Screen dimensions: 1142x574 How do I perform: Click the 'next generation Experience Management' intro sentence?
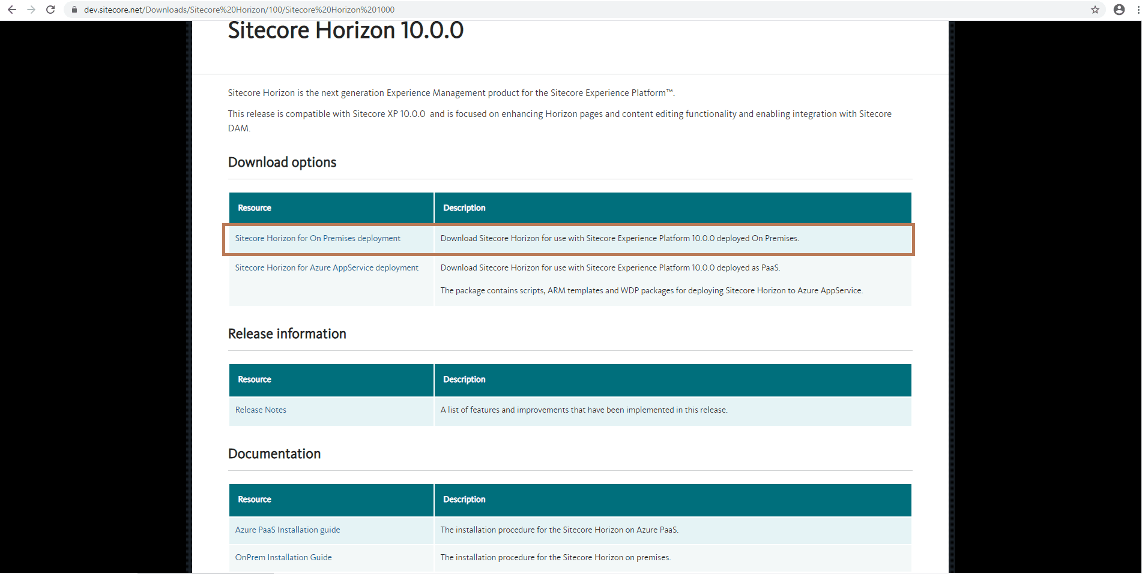pyautogui.click(x=452, y=92)
